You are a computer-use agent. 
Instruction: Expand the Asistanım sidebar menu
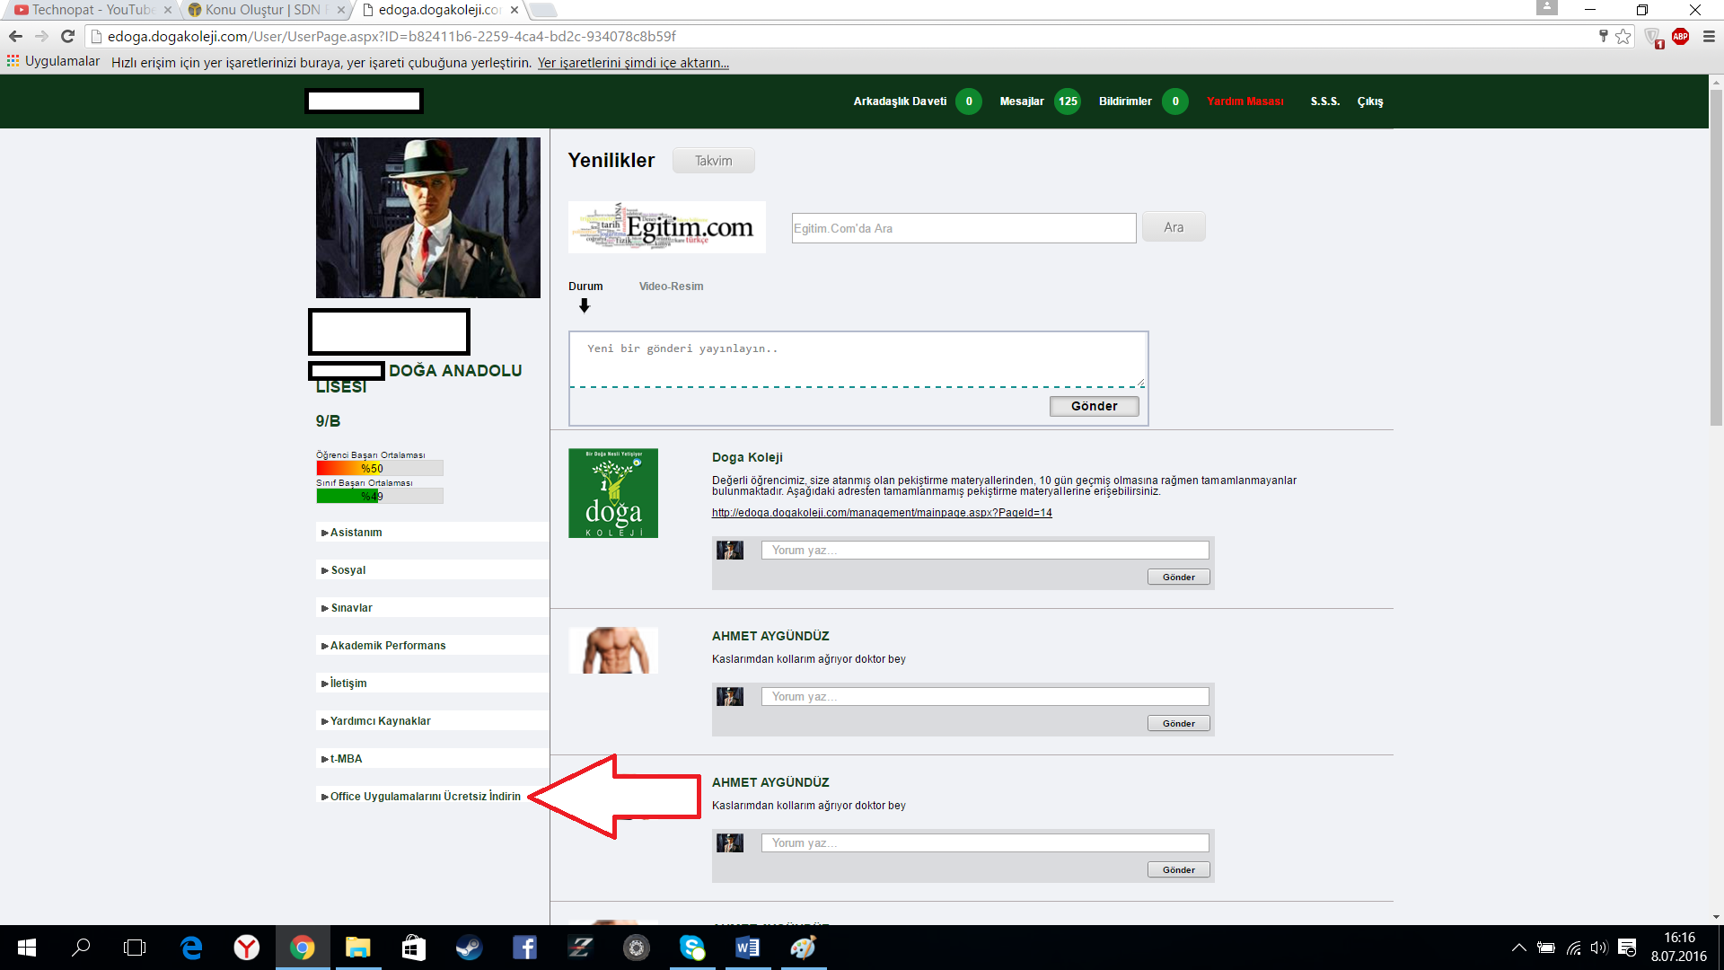pos(356,533)
